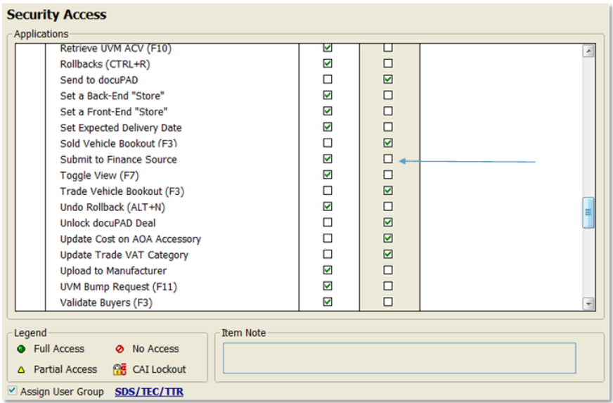Toggle the Assign User Group checkbox
The height and width of the screenshot is (403, 613).
13,390
